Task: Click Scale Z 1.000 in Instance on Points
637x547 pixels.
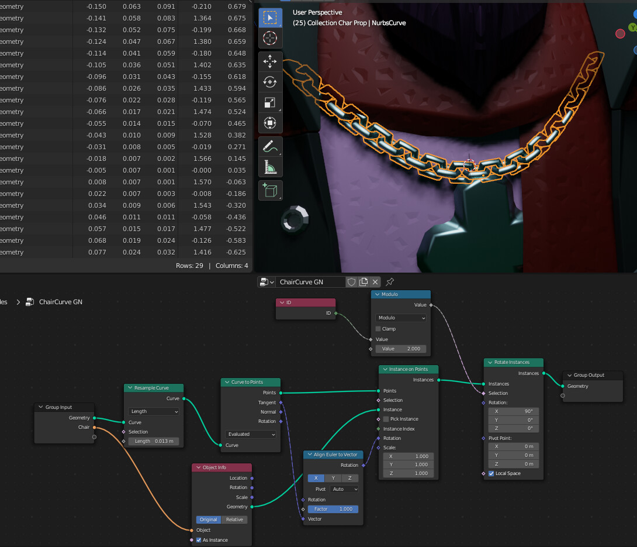Action: click(x=408, y=473)
